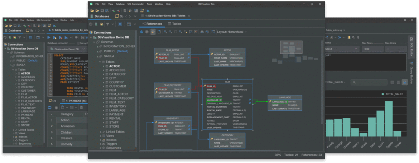Select the CUSTOMER table in front window tree
Viewport: 419px width, 163px height.
(x=117, y=86)
